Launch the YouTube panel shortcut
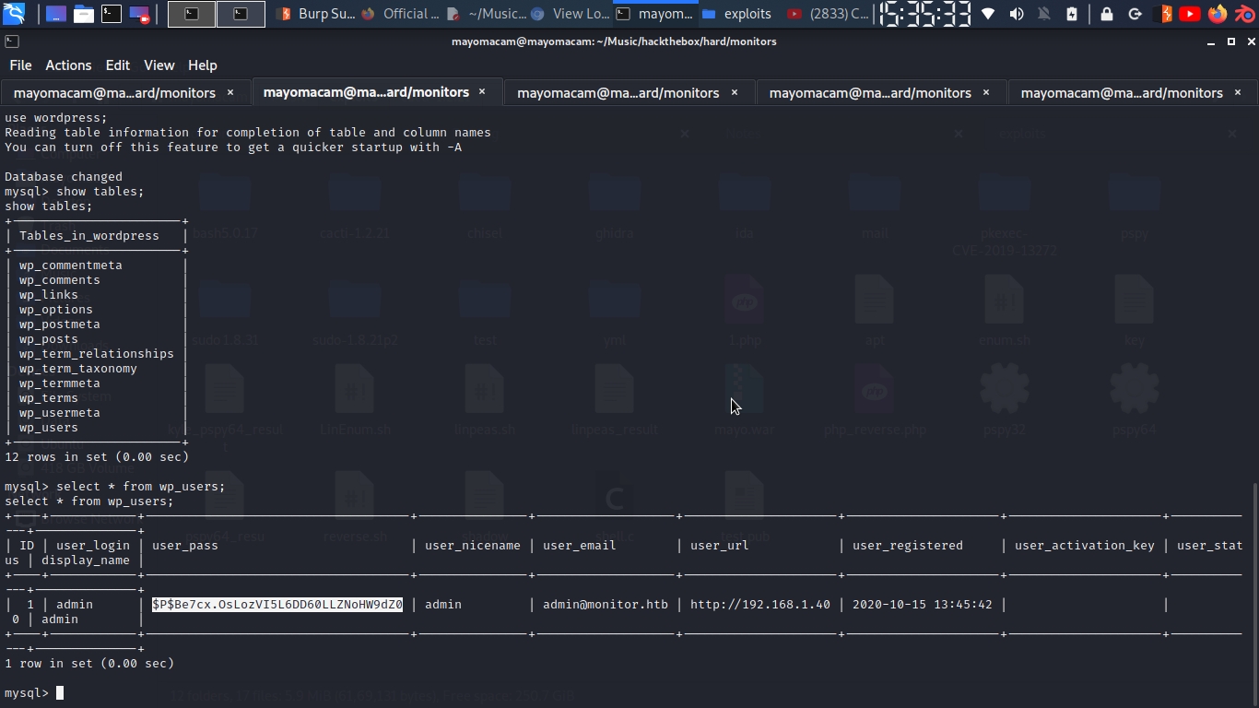 (x=1190, y=14)
